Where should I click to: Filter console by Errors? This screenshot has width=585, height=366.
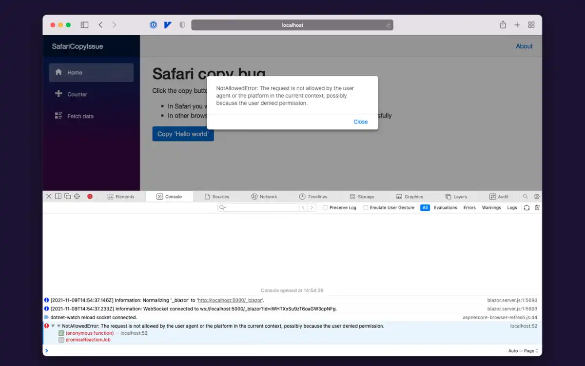(x=469, y=208)
